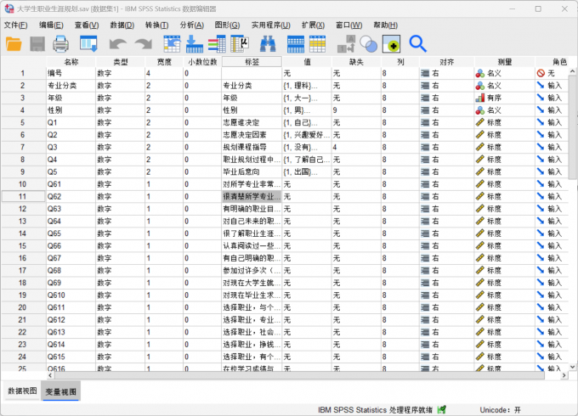Click the binoculars Find icon
The height and width of the screenshot is (416, 578).
coord(269,43)
